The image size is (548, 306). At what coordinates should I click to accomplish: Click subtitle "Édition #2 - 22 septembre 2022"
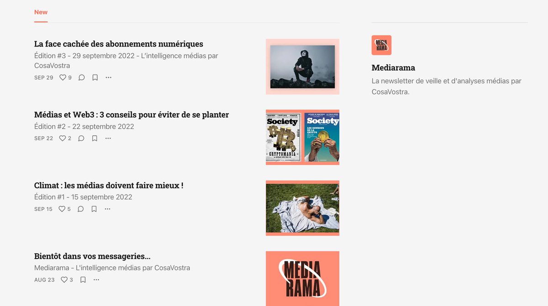(x=84, y=127)
